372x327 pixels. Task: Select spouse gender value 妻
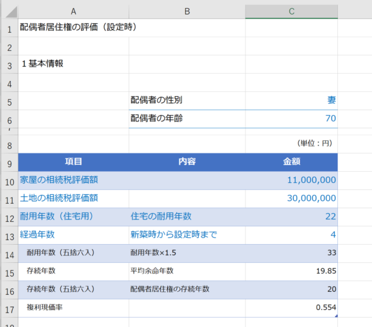click(291, 101)
